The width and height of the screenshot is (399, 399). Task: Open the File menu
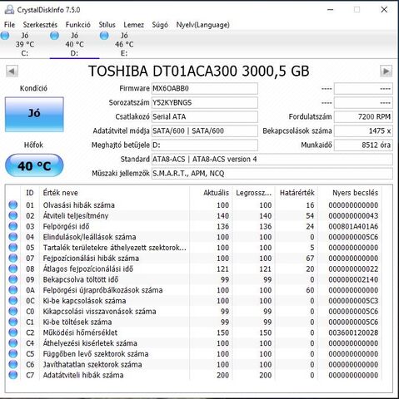9,25
